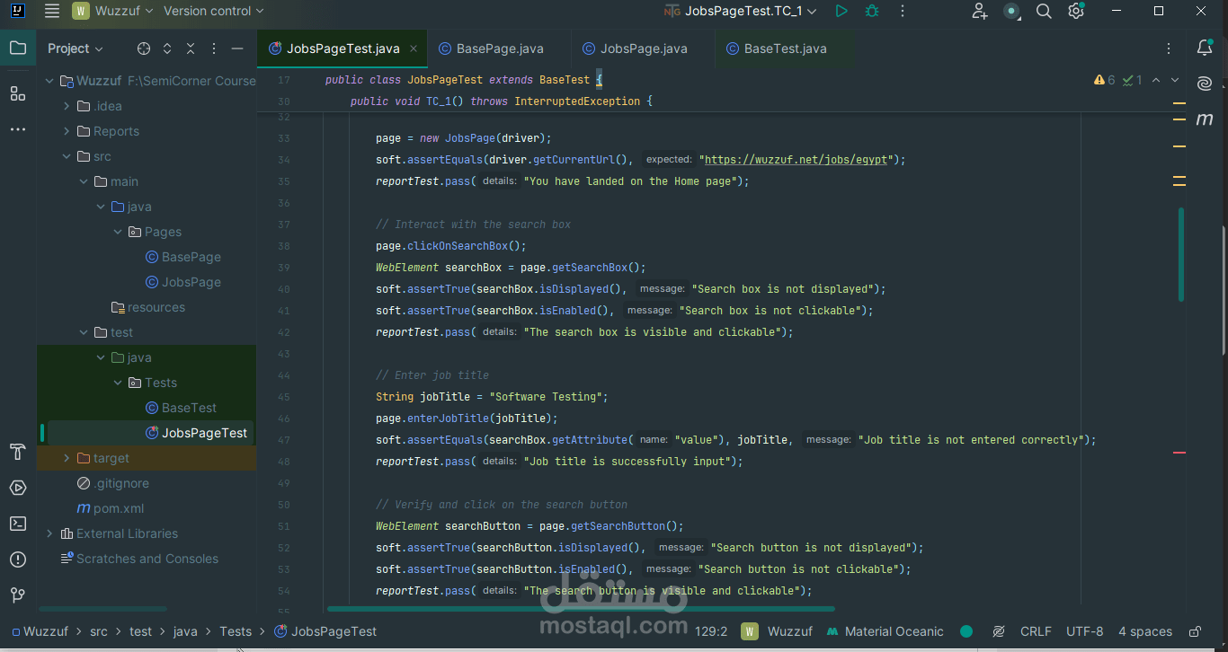Expand all in the Project panel

(x=167, y=48)
